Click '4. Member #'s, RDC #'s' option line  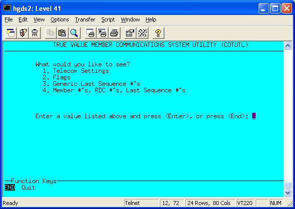(114, 90)
